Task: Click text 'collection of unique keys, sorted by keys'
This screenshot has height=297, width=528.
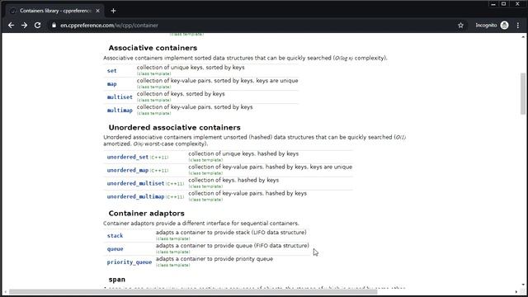Action: 191,68
